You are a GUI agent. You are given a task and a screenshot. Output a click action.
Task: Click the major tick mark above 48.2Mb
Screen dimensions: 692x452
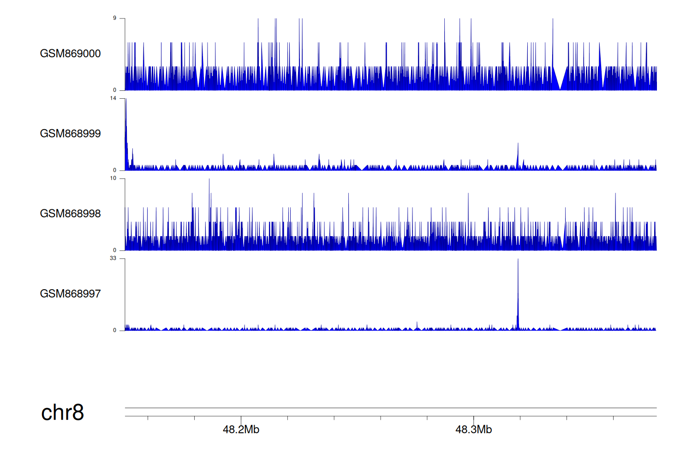point(241,419)
